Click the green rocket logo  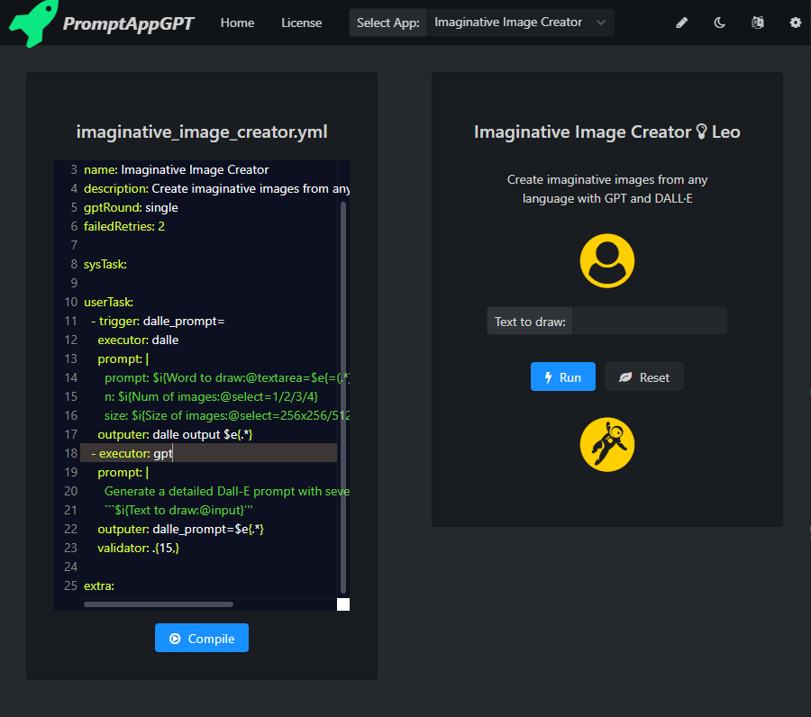(33, 23)
